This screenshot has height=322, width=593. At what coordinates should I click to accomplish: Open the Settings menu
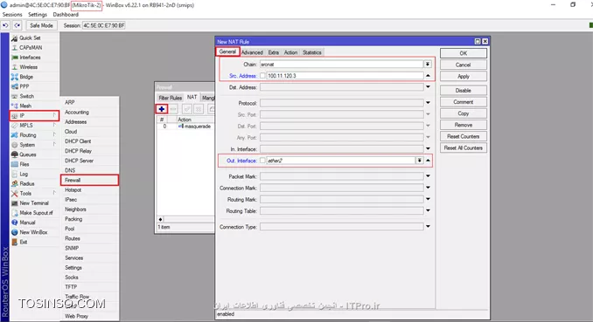click(38, 14)
